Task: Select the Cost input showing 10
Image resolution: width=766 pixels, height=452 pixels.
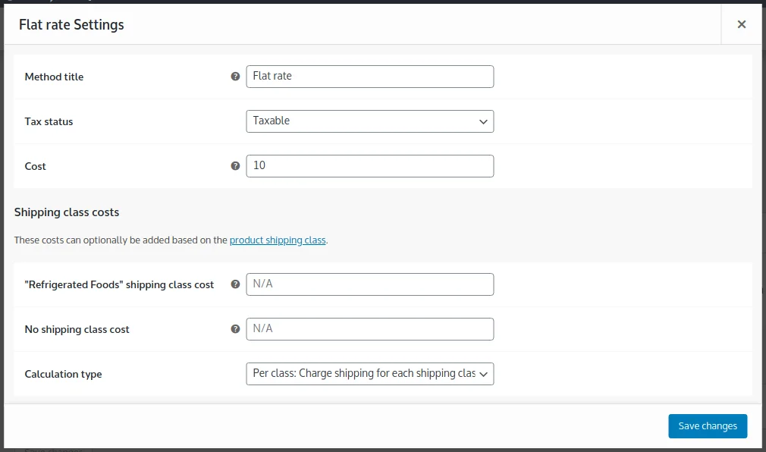Action: 369,166
